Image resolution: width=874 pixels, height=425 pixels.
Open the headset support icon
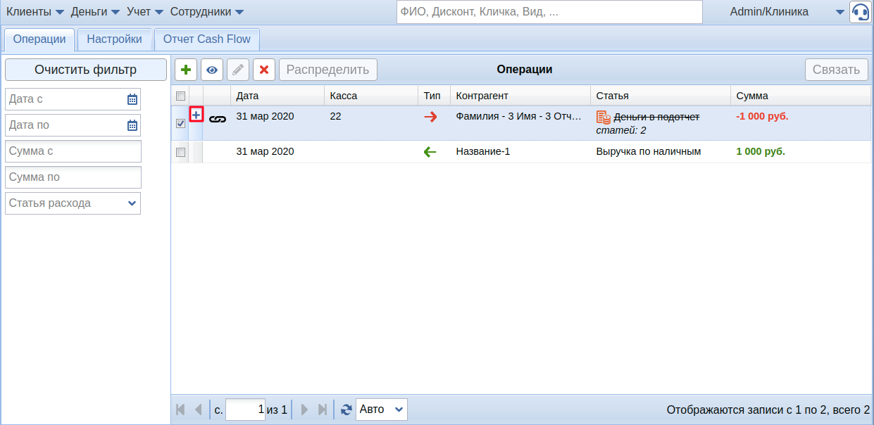pos(860,12)
